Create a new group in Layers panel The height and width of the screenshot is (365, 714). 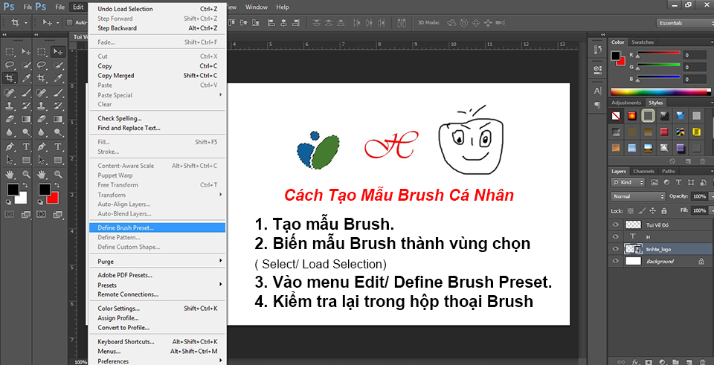click(675, 362)
